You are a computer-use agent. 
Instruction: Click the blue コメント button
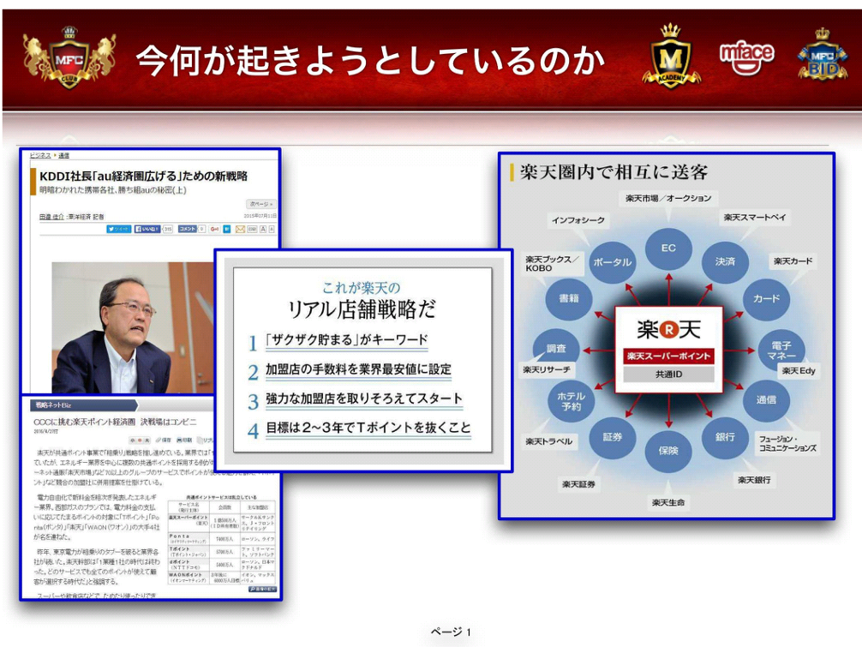tap(188, 229)
